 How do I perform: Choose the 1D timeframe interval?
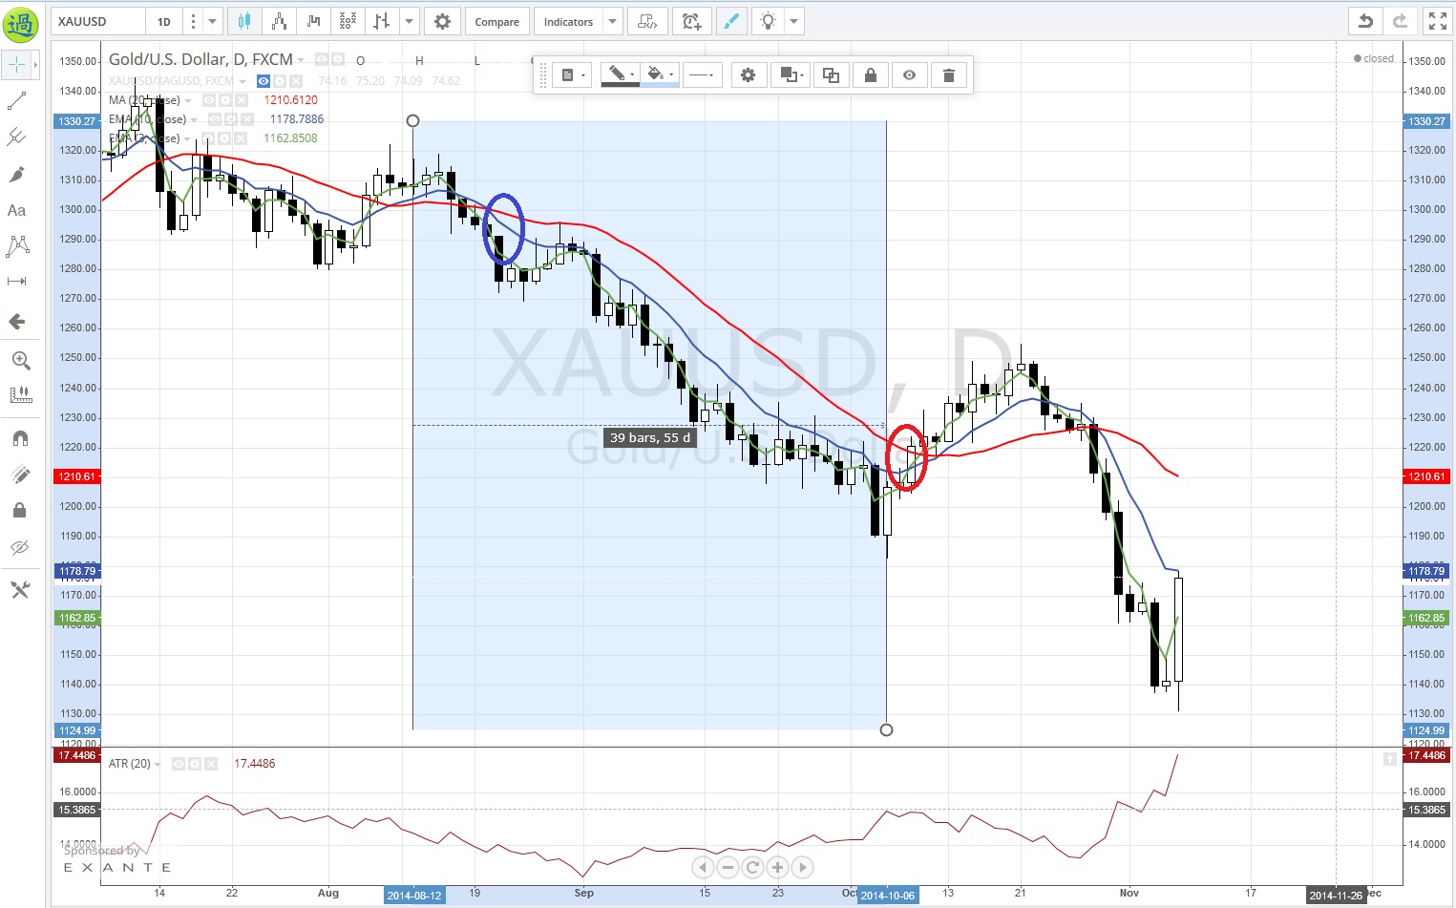(x=164, y=21)
